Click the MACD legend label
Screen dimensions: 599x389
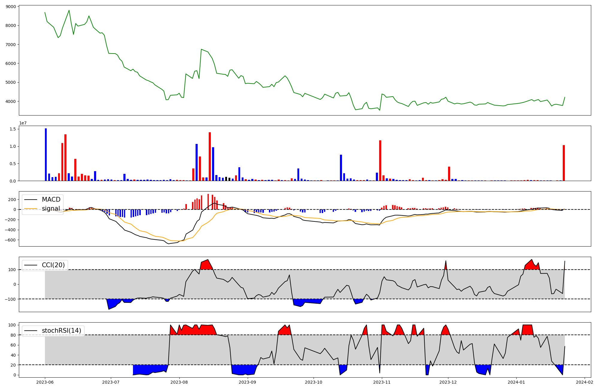(x=51, y=200)
